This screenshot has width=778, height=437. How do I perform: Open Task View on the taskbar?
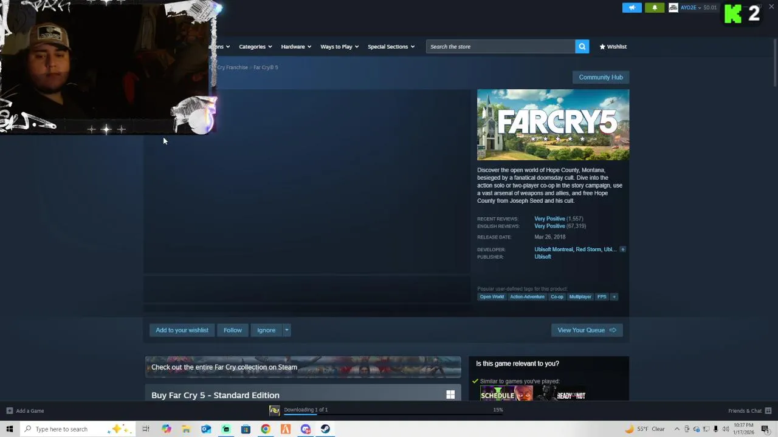coord(146,429)
